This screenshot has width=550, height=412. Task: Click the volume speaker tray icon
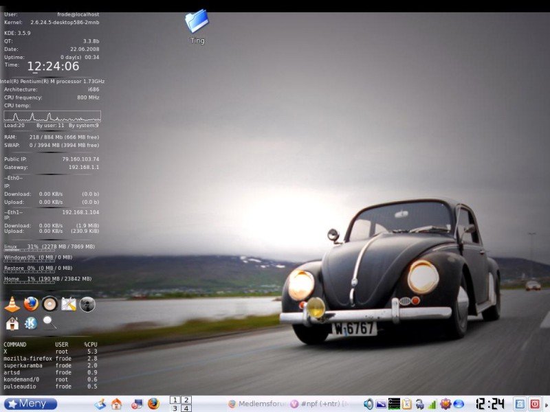click(368, 404)
